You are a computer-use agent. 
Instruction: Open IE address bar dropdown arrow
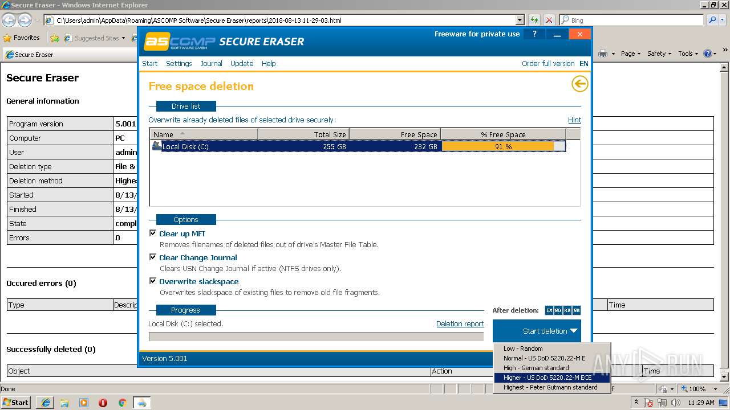point(520,20)
